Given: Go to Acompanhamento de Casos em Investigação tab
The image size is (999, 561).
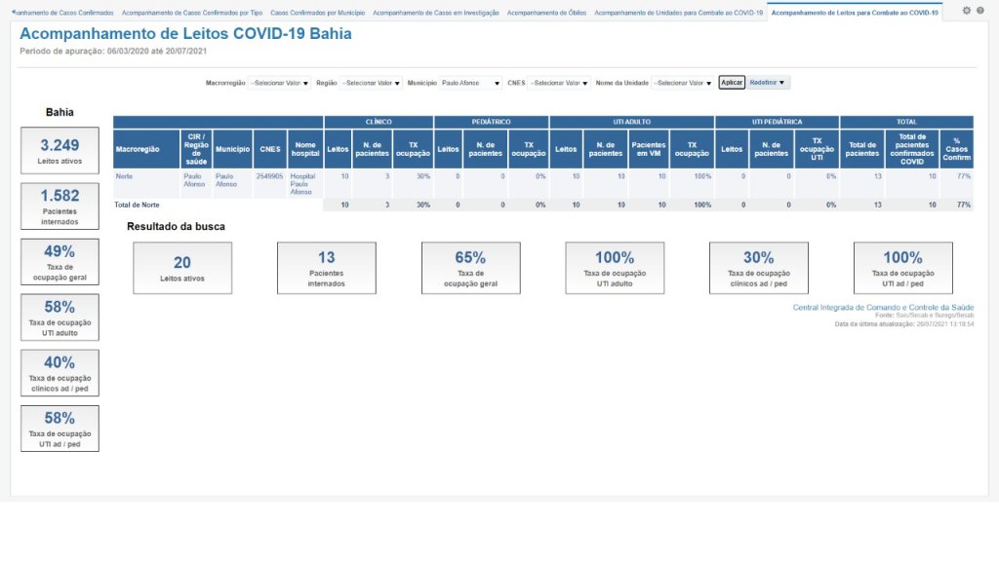Looking at the screenshot, I should [x=436, y=13].
